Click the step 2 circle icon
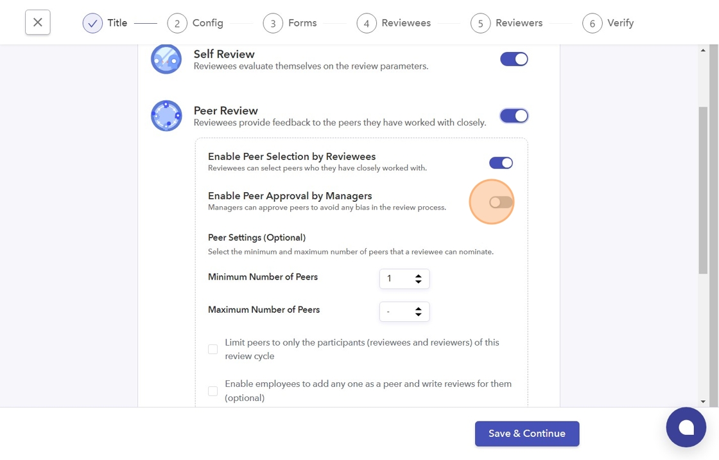The height and width of the screenshot is (460, 719). click(x=177, y=23)
